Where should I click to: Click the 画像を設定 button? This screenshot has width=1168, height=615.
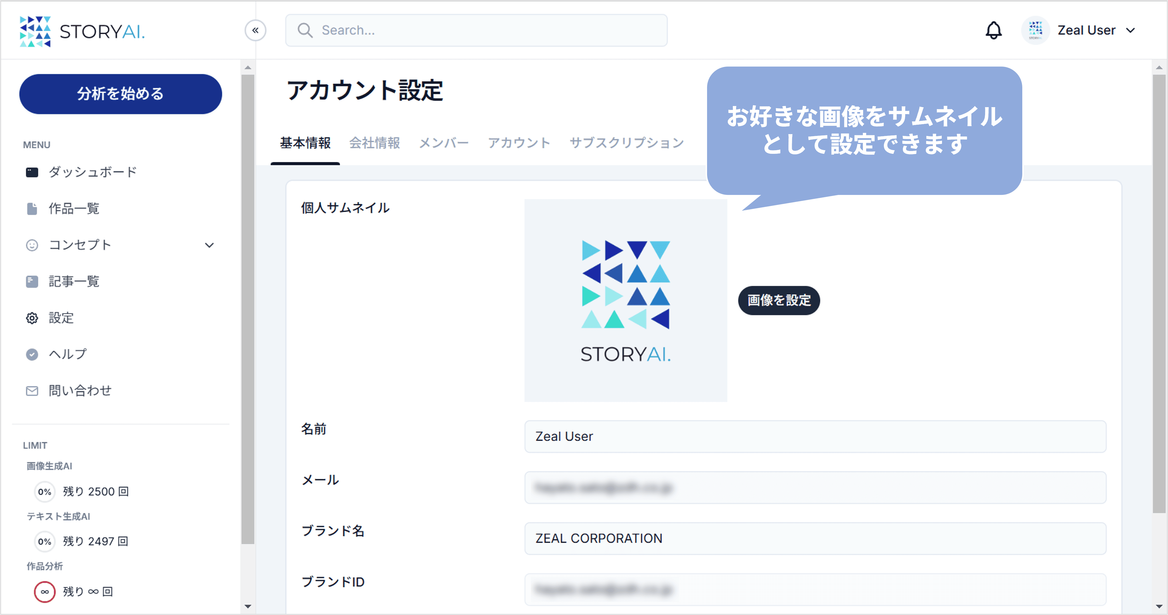tap(778, 300)
